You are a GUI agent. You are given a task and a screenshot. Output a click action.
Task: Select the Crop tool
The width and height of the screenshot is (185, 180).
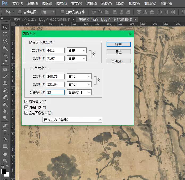click(x=5, y=55)
